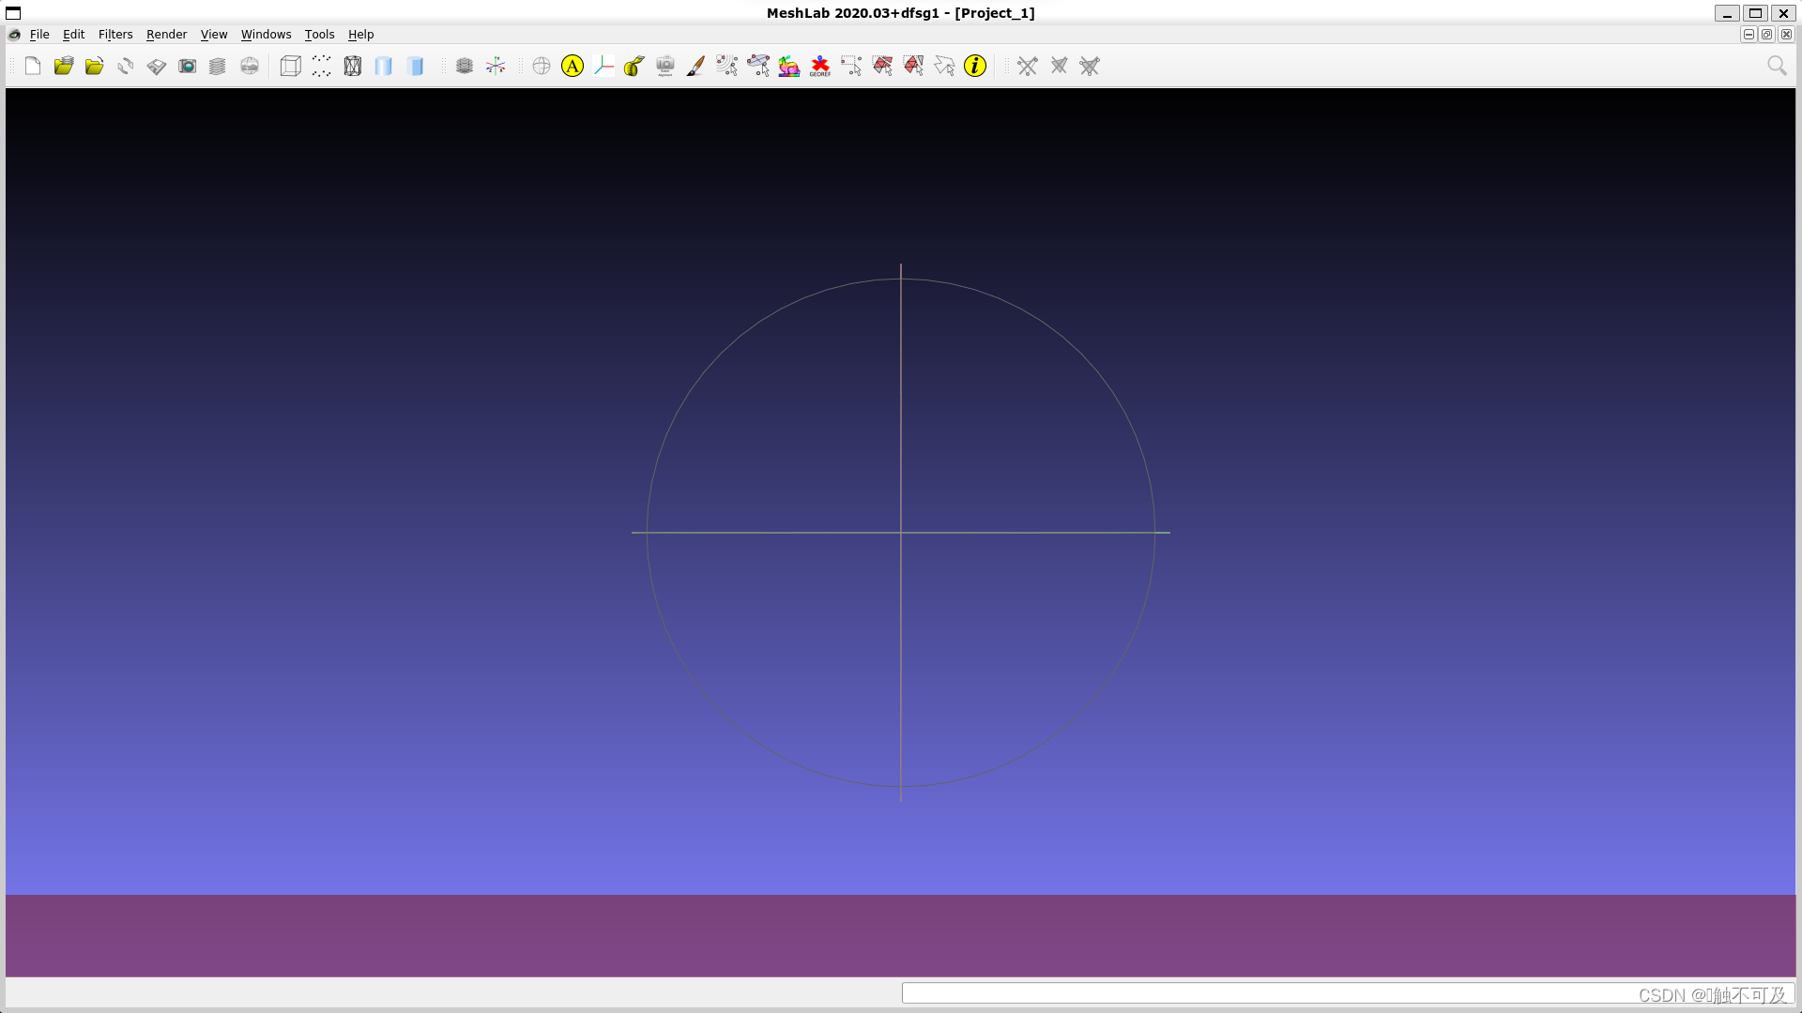1802x1013 pixels.
Task: Toggle Points rendering mode
Action: [x=322, y=66]
